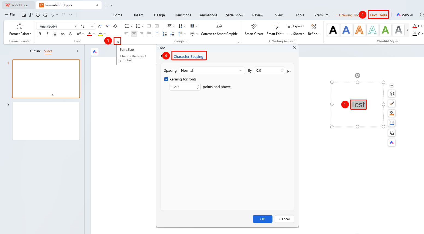Click the Undo icon
424x234 pixels.
pyautogui.click(x=53, y=15)
